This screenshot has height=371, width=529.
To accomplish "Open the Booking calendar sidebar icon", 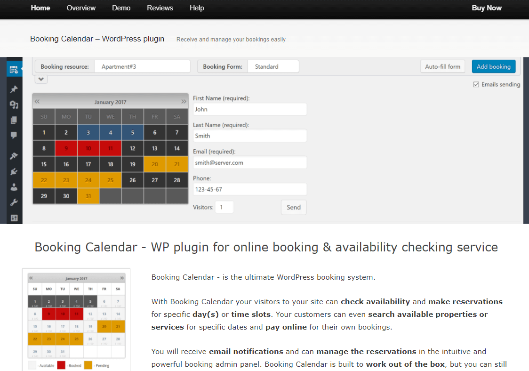I will click(x=14, y=70).
